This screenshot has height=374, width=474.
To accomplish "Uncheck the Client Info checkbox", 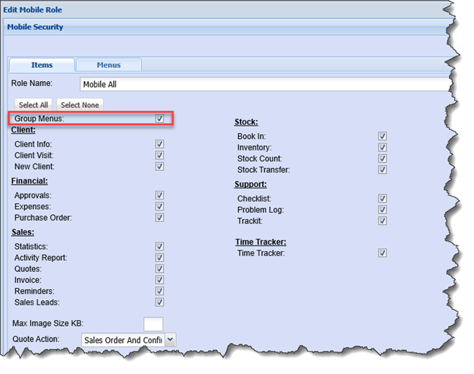I will pos(159,145).
